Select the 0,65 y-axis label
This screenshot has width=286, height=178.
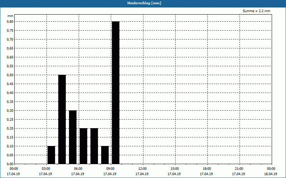pos(10,48)
